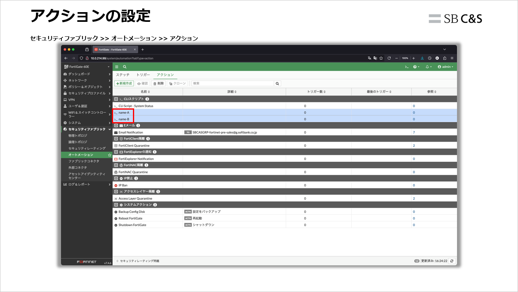
Task: Switch to the トリガー tab
Action: [x=143, y=75]
